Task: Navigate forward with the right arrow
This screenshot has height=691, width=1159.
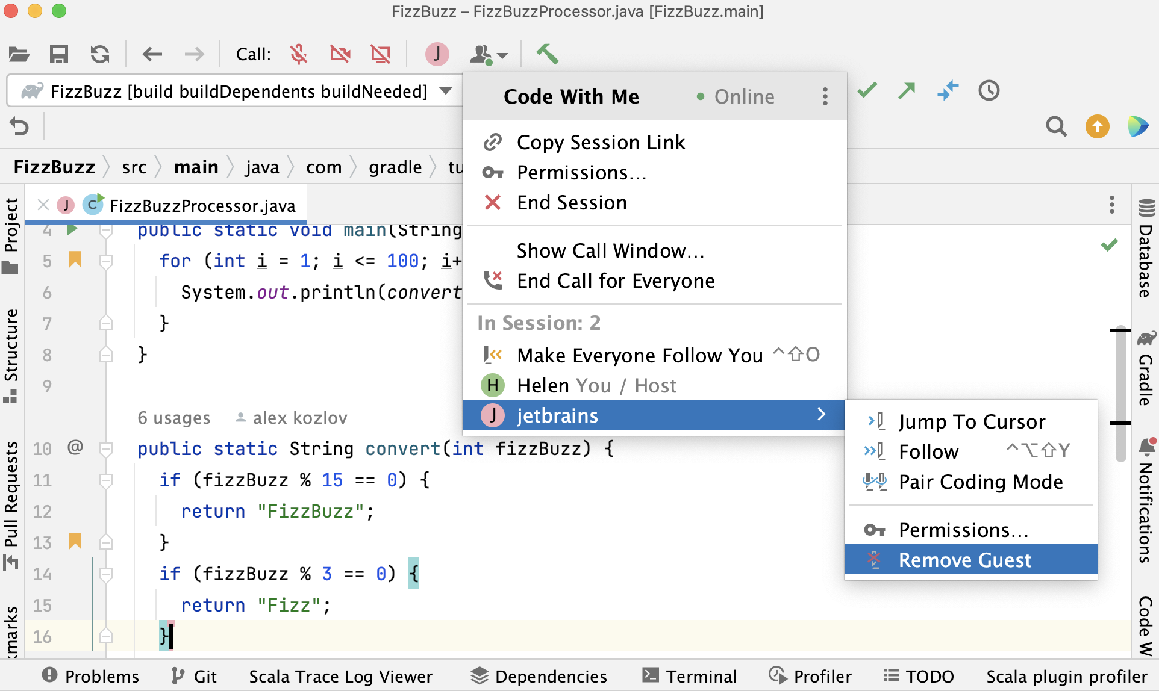Action: click(x=194, y=55)
